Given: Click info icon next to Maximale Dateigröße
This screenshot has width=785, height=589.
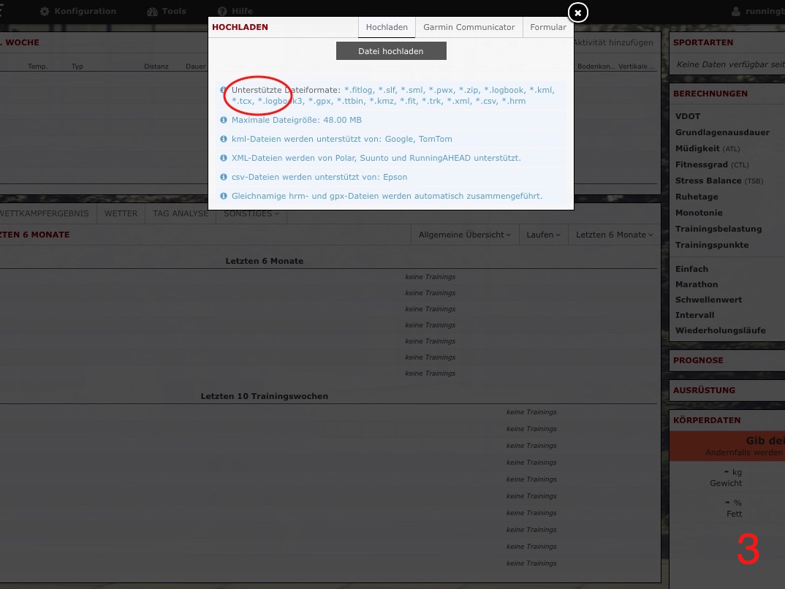Looking at the screenshot, I should tap(224, 120).
